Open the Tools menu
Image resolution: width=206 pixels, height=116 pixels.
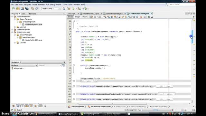pos(70,5)
